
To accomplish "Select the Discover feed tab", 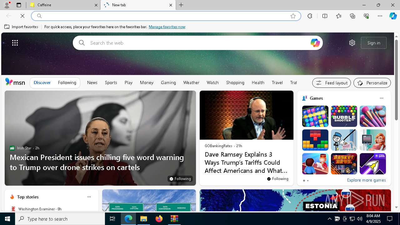I will 42,82.
